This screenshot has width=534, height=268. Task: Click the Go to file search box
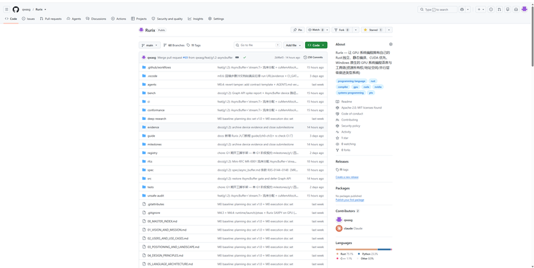coord(258,45)
